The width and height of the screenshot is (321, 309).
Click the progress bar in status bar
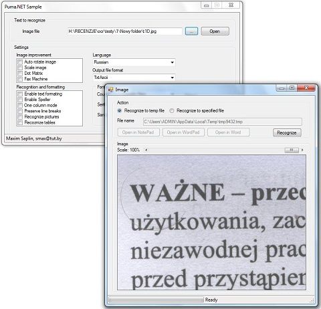156,300
